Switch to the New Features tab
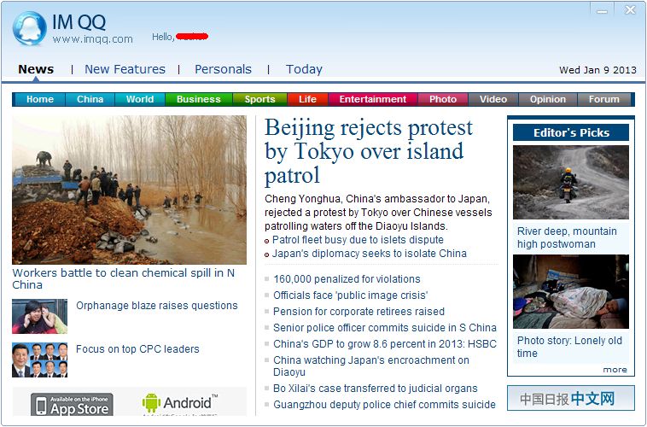647x427 pixels. 125,69
